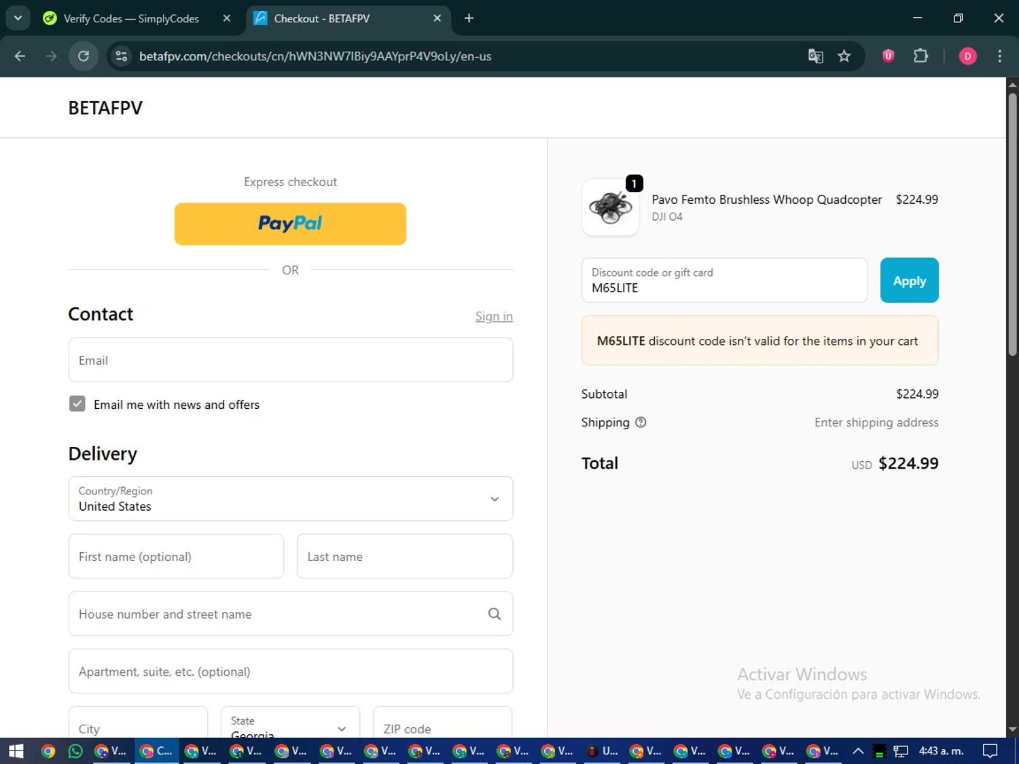Open the active taskbar window labeled C...

point(156,751)
